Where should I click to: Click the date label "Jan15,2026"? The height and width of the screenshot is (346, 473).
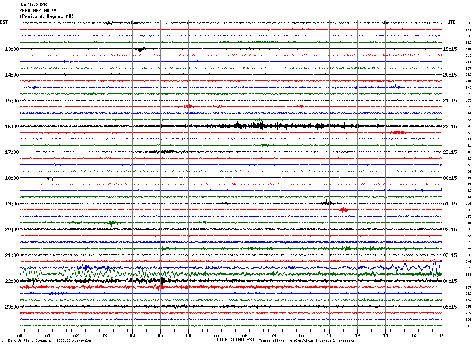click(33, 5)
